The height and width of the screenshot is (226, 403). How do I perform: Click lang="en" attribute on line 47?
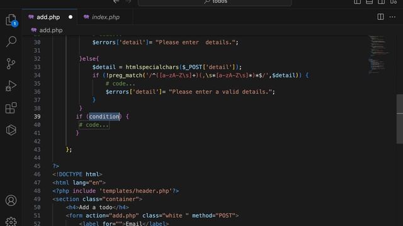click(88, 183)
